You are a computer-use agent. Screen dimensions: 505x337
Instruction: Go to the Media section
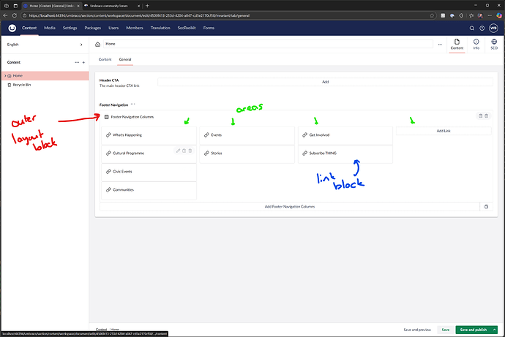click(x=50, y=29)
